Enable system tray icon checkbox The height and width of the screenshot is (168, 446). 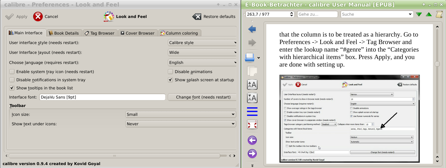coord(12,72)
